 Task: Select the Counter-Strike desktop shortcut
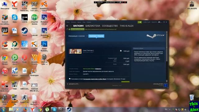25,99
